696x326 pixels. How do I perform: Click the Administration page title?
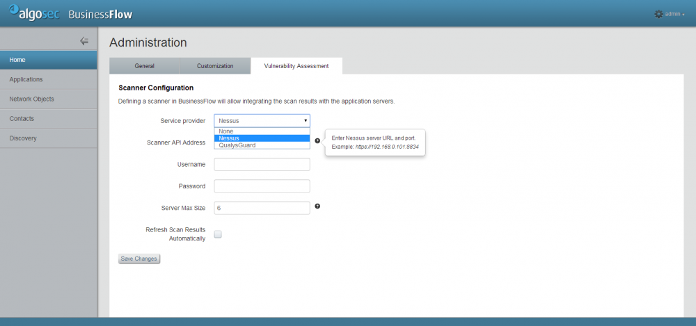[148, 42]
